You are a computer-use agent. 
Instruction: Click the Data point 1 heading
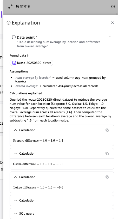pos(27,37)
